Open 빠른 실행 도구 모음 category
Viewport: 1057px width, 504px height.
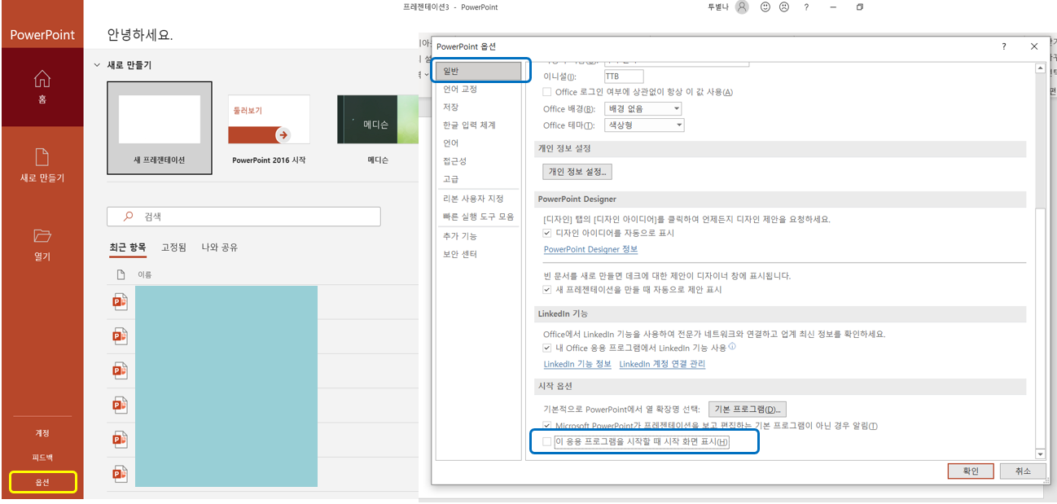pyautogui.click(x=478, y=217)
